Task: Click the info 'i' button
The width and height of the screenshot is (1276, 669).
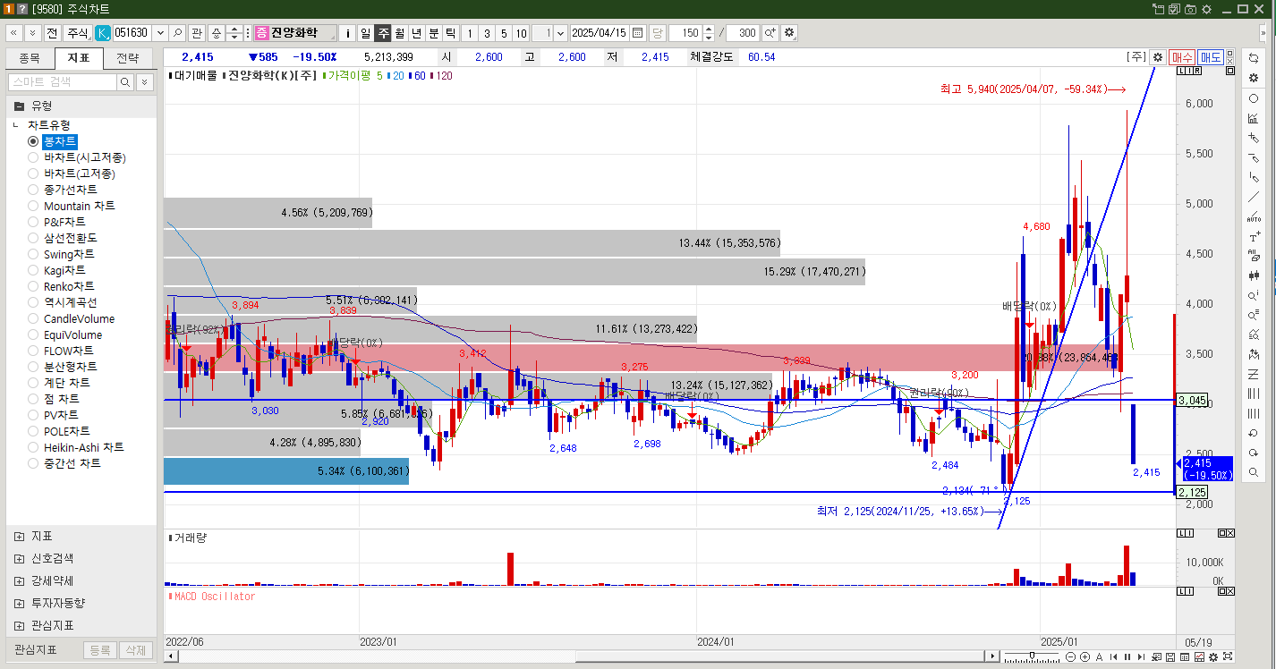Action: click(348, 33)
